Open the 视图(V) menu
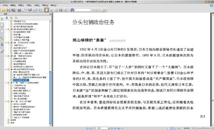 21,5
